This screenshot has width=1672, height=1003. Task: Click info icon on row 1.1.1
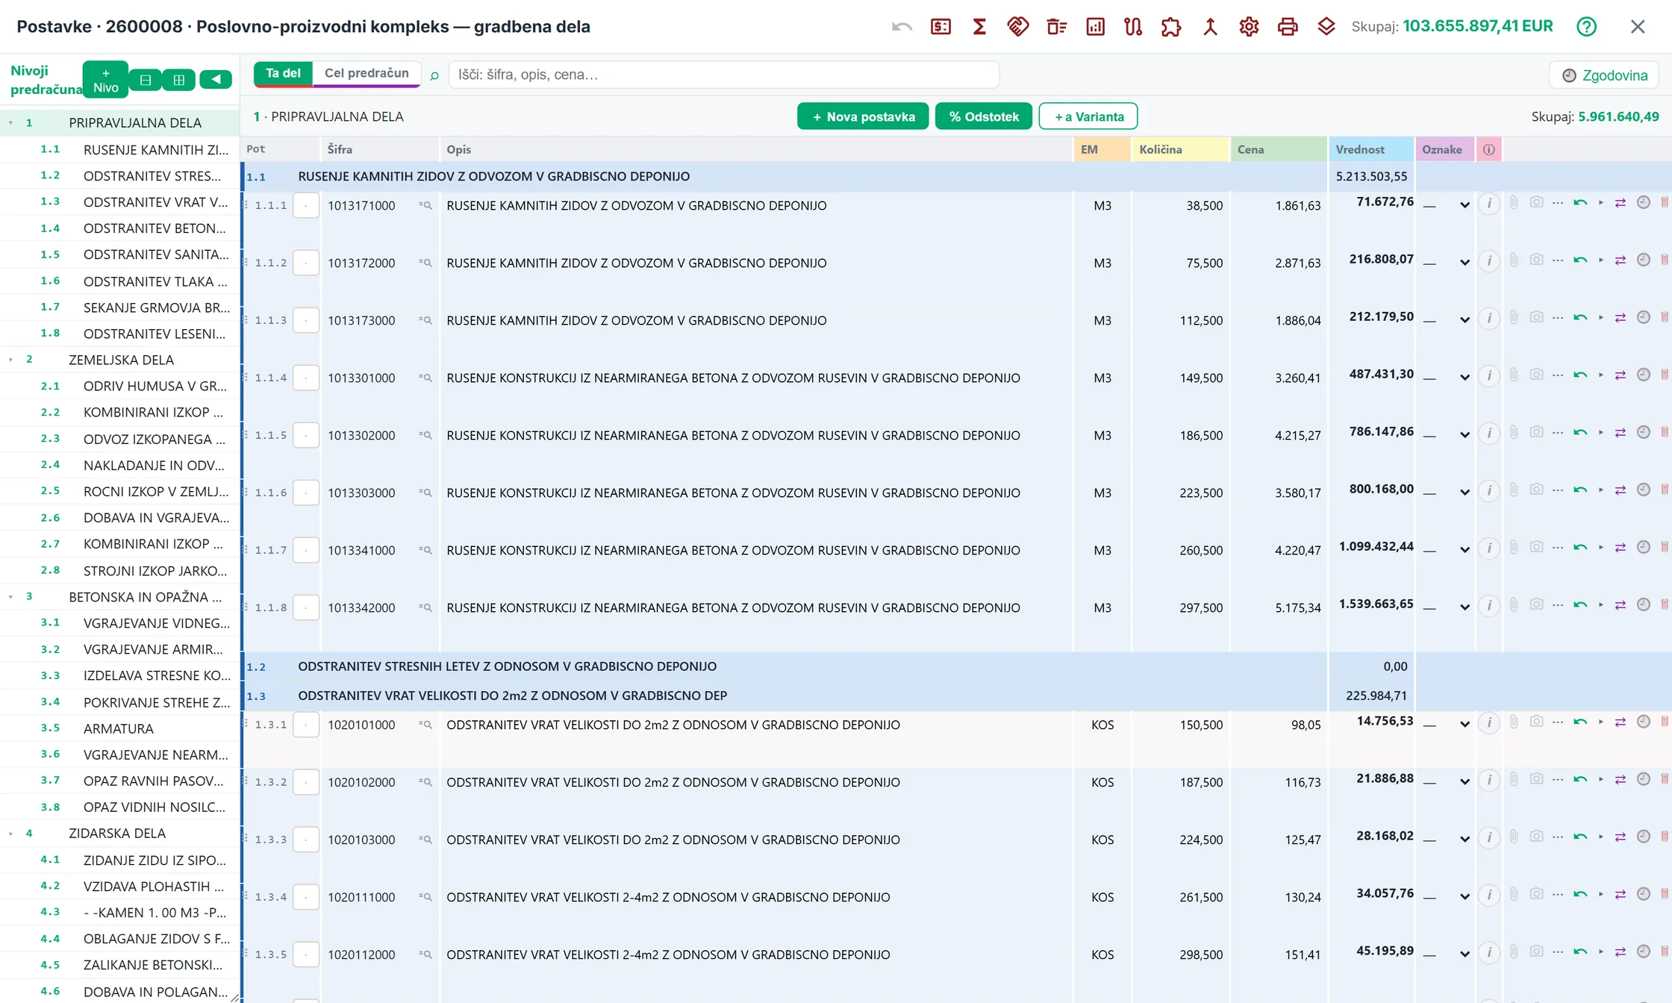pos(1489,203)
